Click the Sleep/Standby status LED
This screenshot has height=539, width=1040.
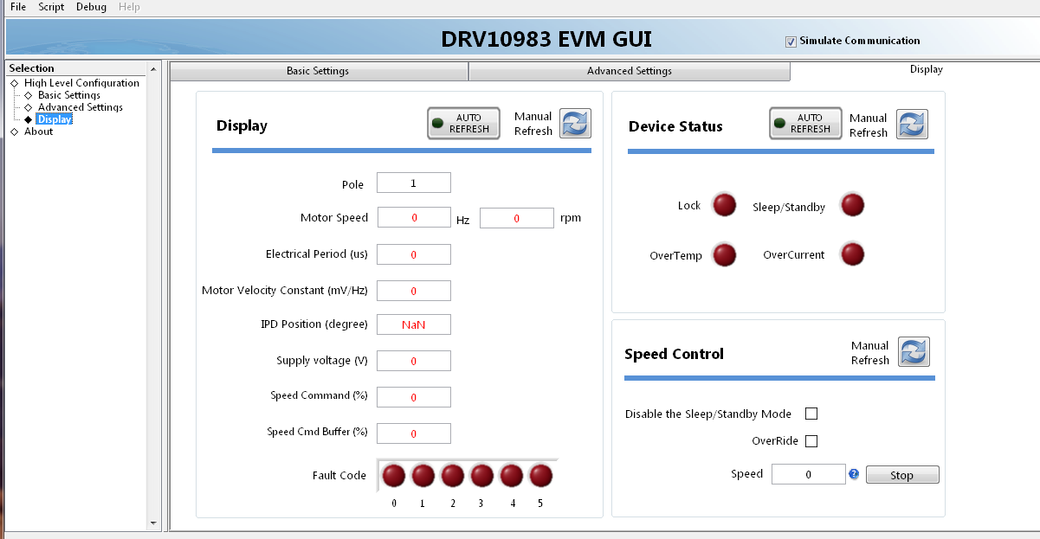click(x=853, y=205)
